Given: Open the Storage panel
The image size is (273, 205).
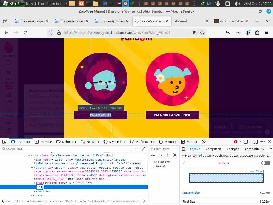Looking at the screenshot, I should point(190,142).
